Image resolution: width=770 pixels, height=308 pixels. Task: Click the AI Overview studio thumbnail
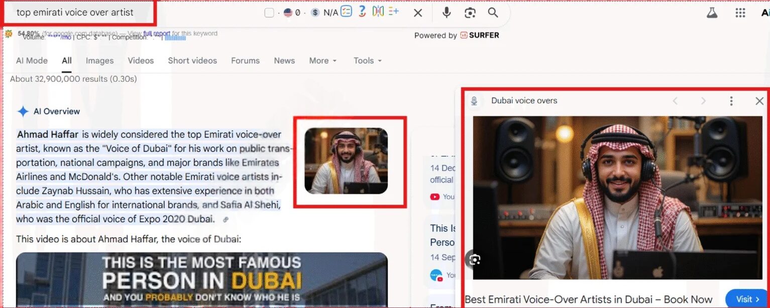pyautogui.click(x=346, y=161)
